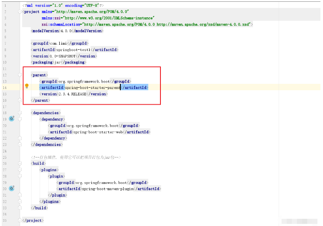Image resolution: width=323 pixels, height=226 pixels.
Task: Collapse the parent block fold on line 12
Action: point(20,75)
